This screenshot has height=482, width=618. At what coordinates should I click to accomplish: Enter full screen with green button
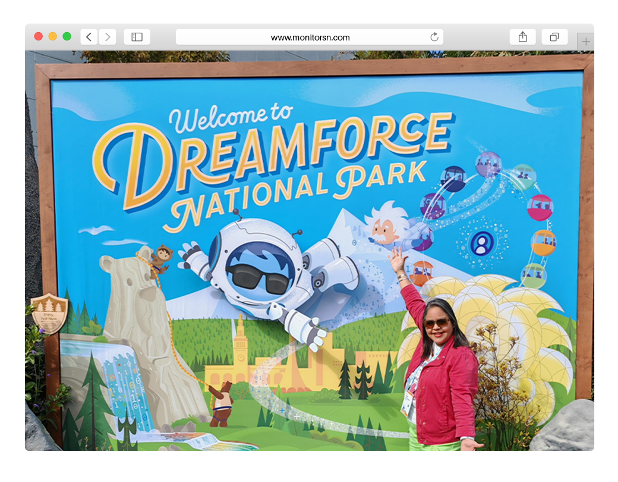click(67, 36)
